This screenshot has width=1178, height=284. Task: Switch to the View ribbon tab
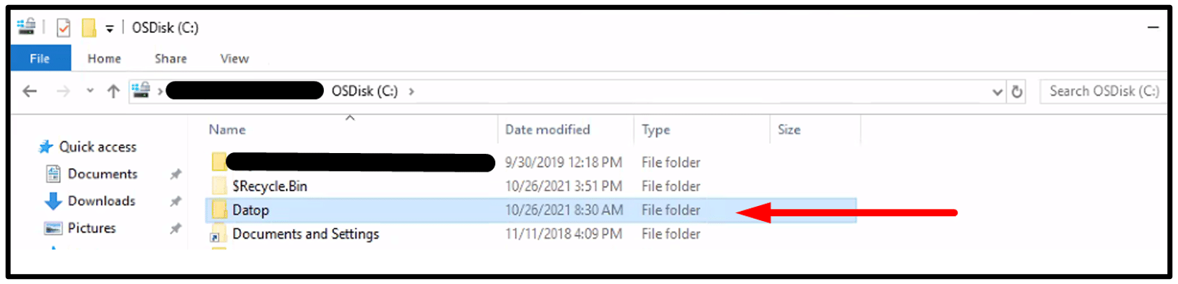pyautogui.click(x=234, y=59)
